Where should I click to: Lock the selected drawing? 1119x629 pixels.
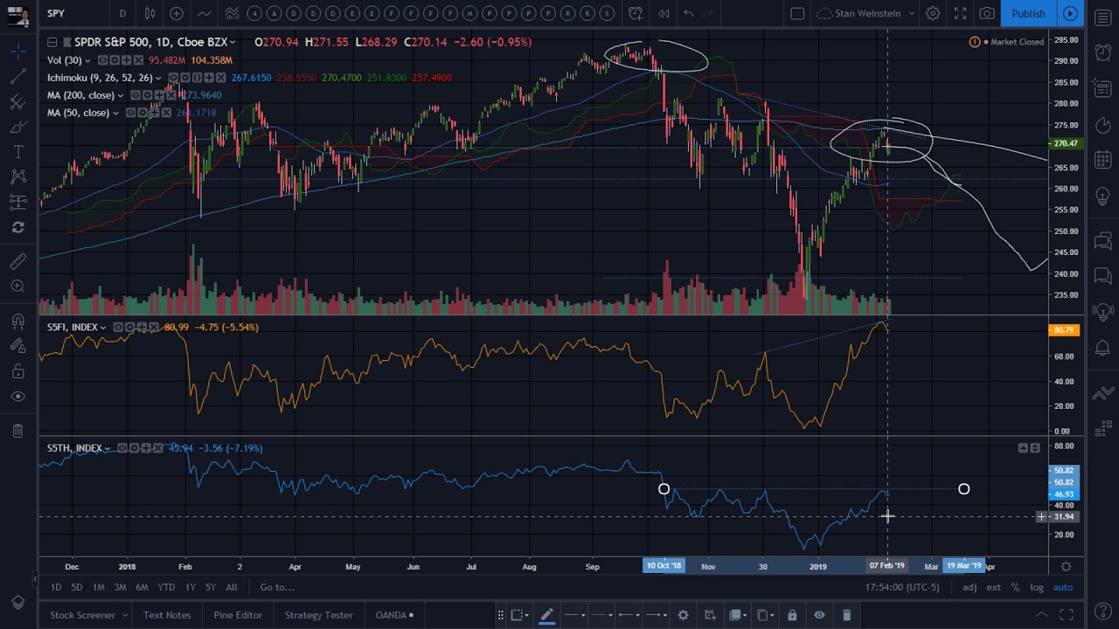coord(792,615)
